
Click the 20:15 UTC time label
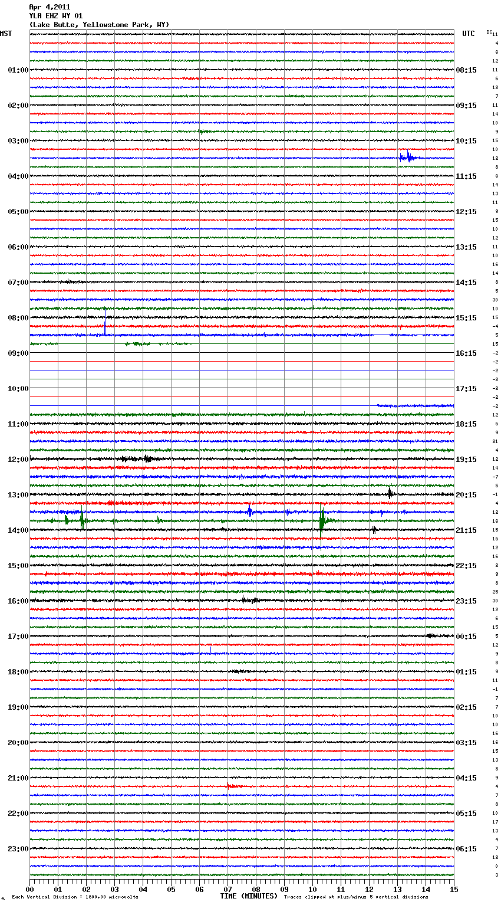(466, 495)
